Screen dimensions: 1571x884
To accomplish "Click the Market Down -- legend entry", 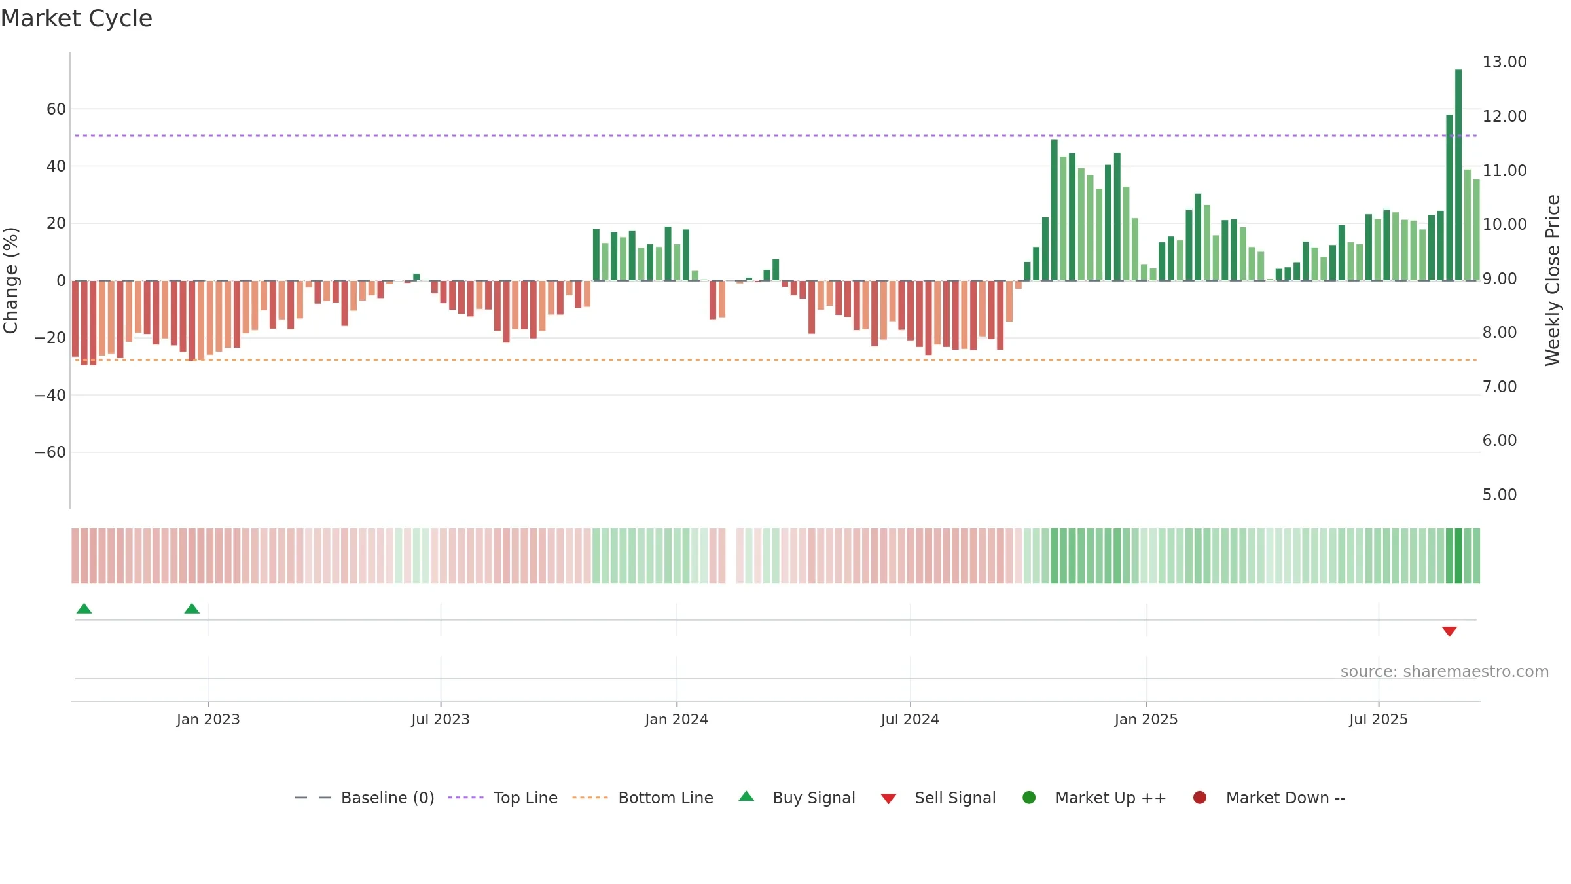I will tap(1269, 798).
